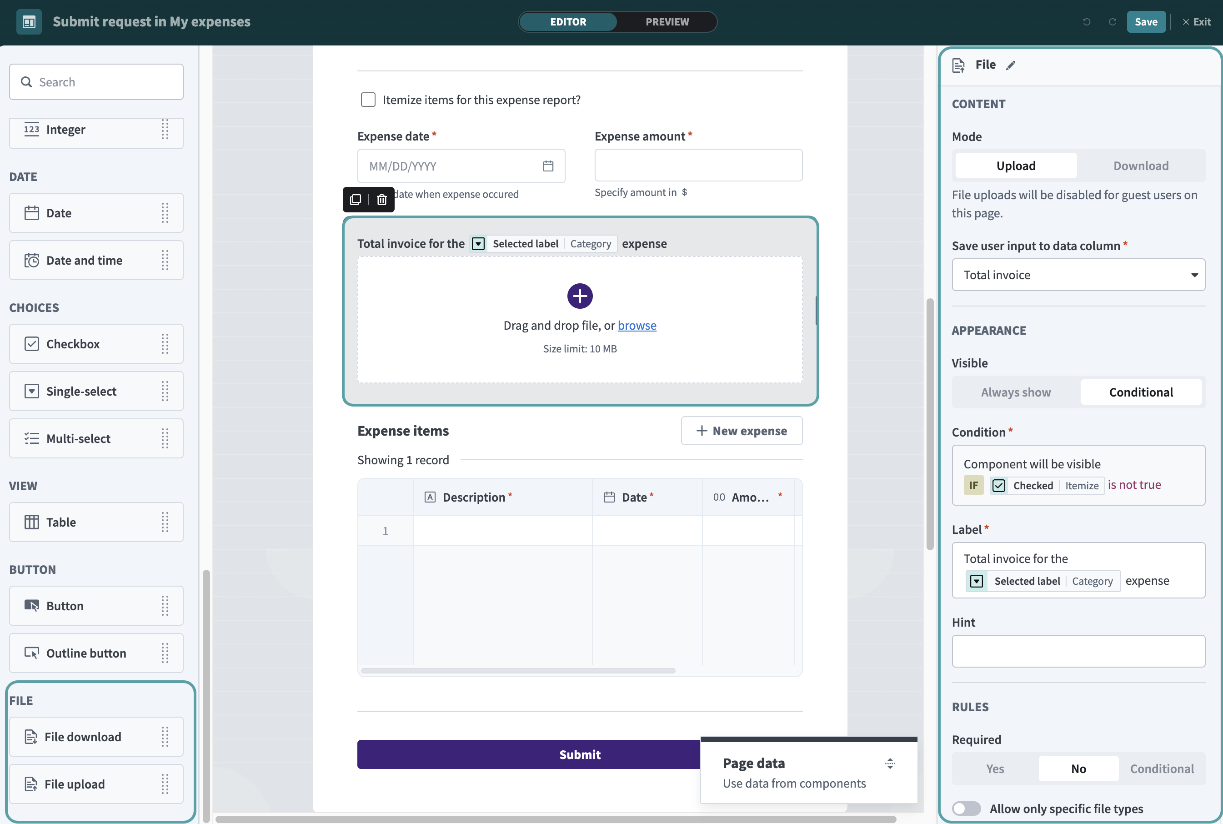Viewport: 1223px width, 824px height.
Task: Select the Checkbox component under Choices
Action: 96,344
